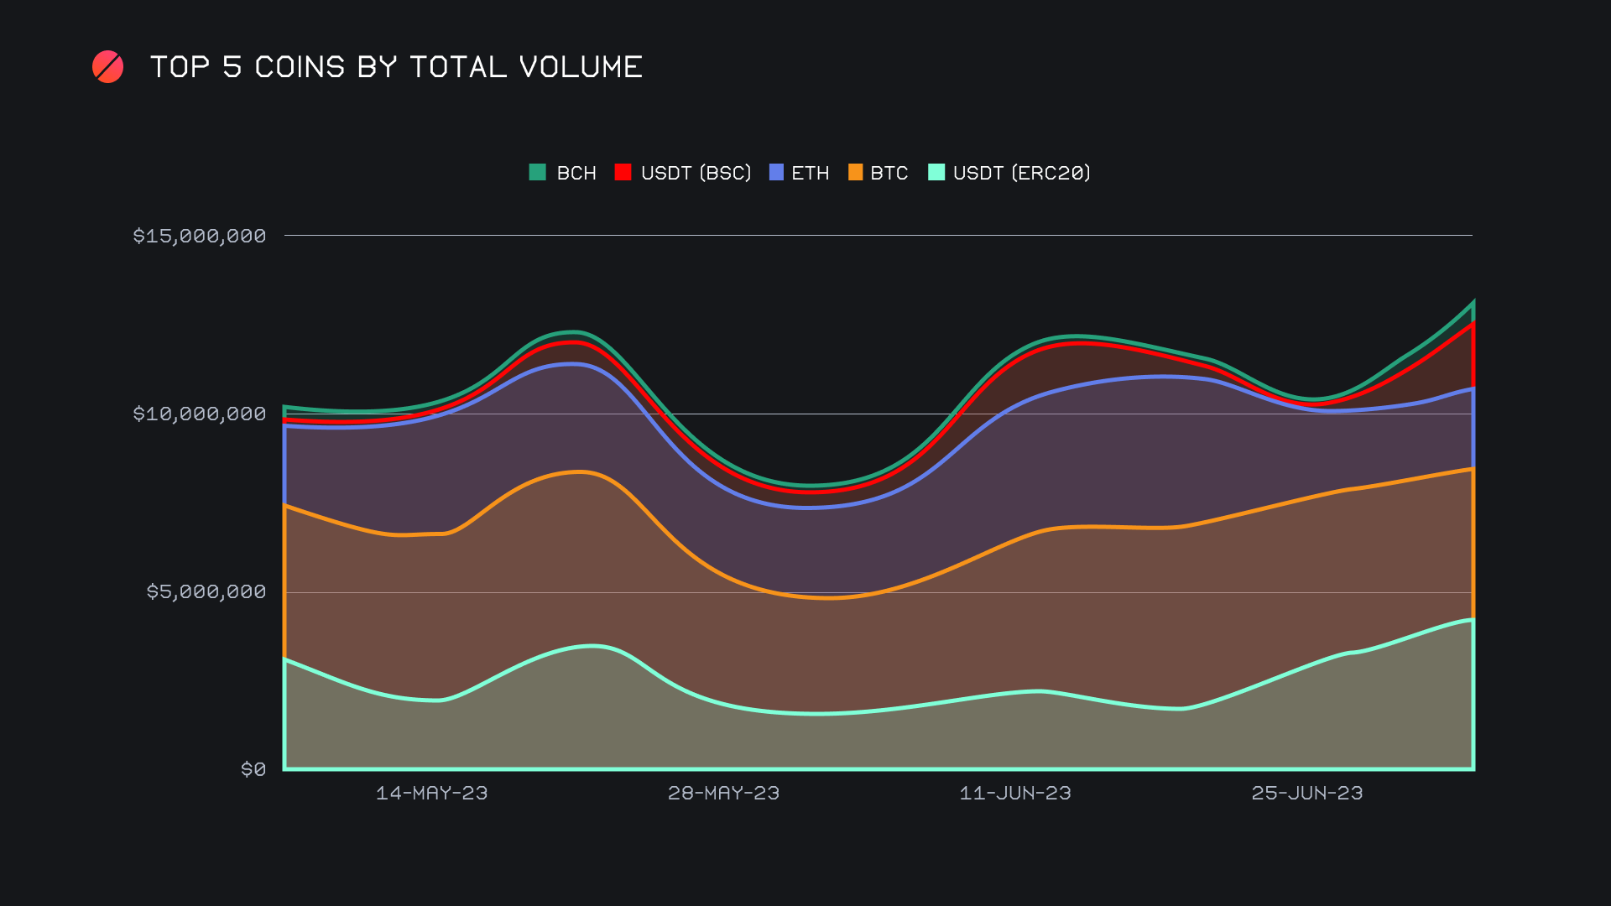Image resolution: width=1611 pixels, height=906 pixels.
Task: Click the $10,000,000 y-axis label
Action: click(x=200, y=414)
